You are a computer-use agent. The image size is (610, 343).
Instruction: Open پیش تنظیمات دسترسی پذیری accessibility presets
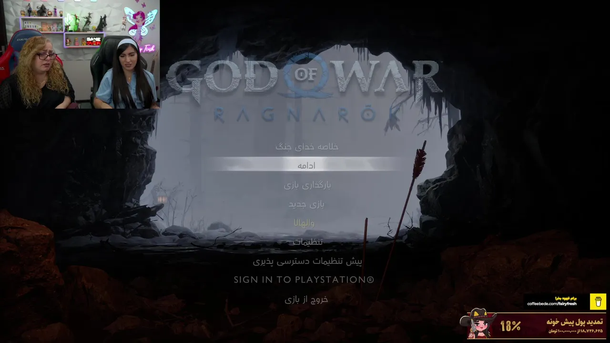(x=307, y=261)
